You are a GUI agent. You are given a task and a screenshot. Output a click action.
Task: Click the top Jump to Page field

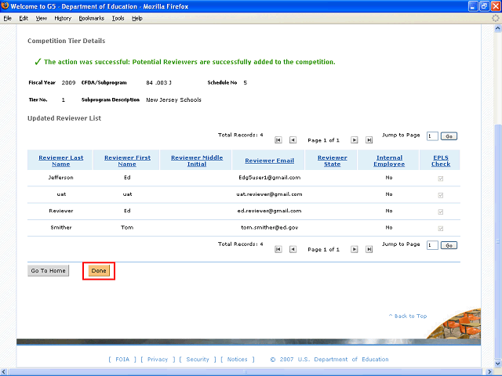(432, 136)
